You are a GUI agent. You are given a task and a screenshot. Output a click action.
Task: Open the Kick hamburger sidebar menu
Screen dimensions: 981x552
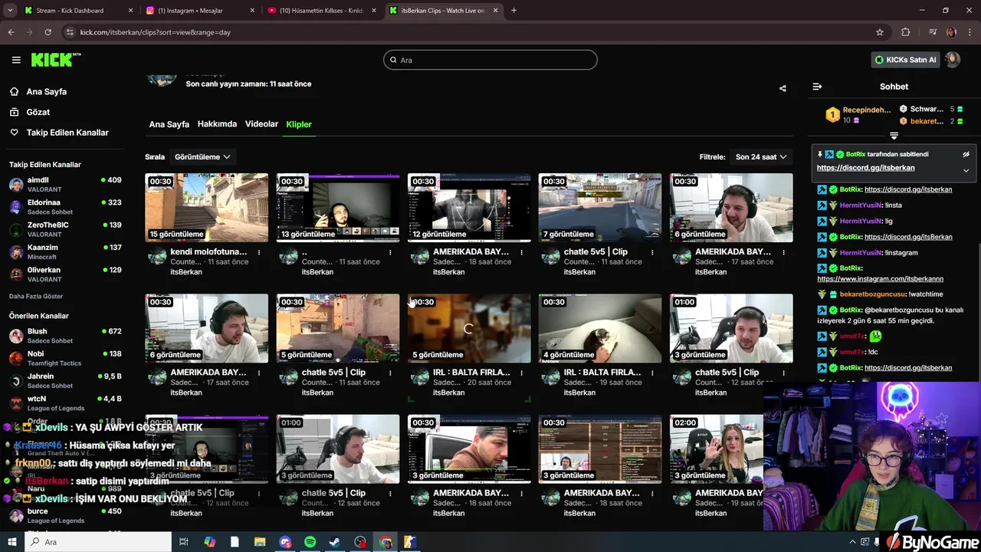(x=16, y=60)
